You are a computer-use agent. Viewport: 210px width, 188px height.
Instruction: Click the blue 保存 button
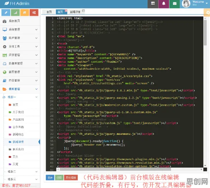click(50, 178)
